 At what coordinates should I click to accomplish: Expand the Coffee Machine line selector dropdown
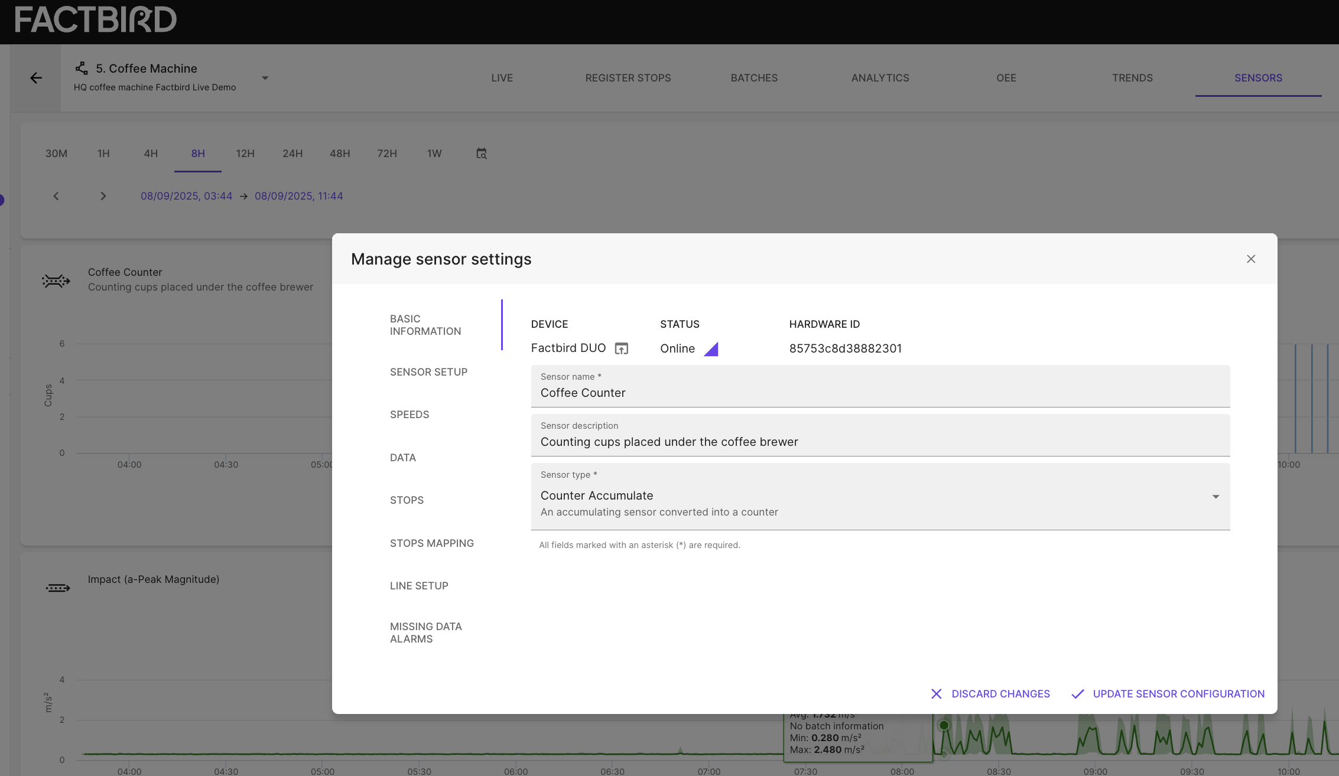pos(265,78)
